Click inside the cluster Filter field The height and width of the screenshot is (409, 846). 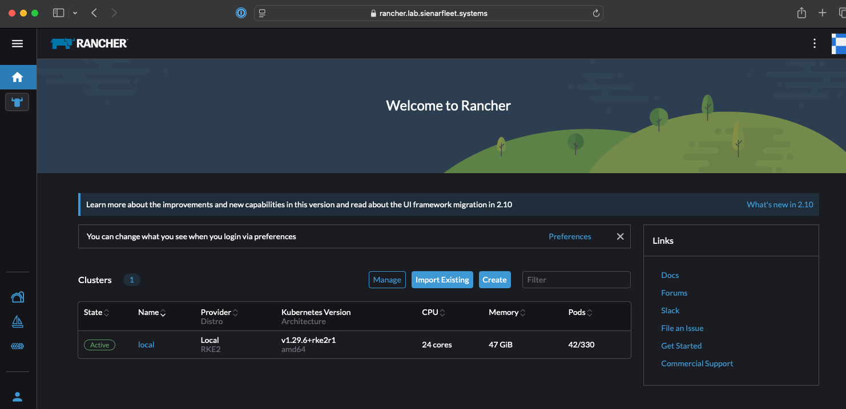pos(575,280)
